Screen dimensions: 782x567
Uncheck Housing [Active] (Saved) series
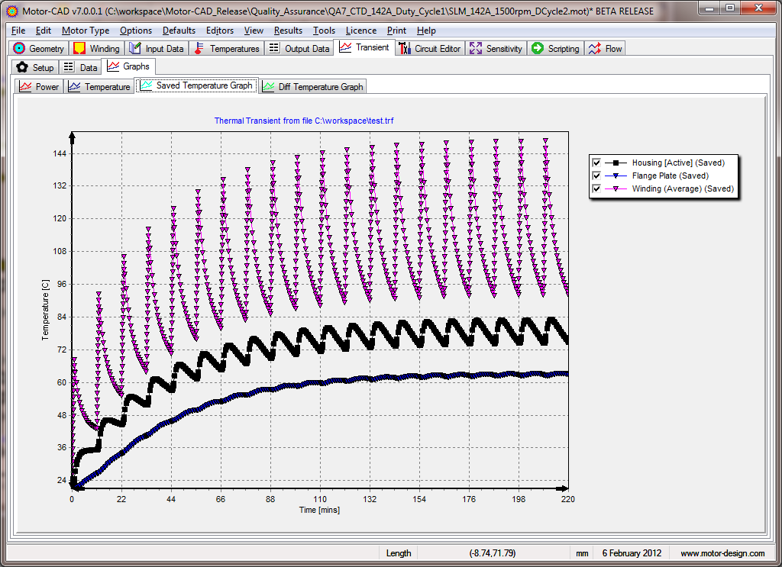pos(596,163)
